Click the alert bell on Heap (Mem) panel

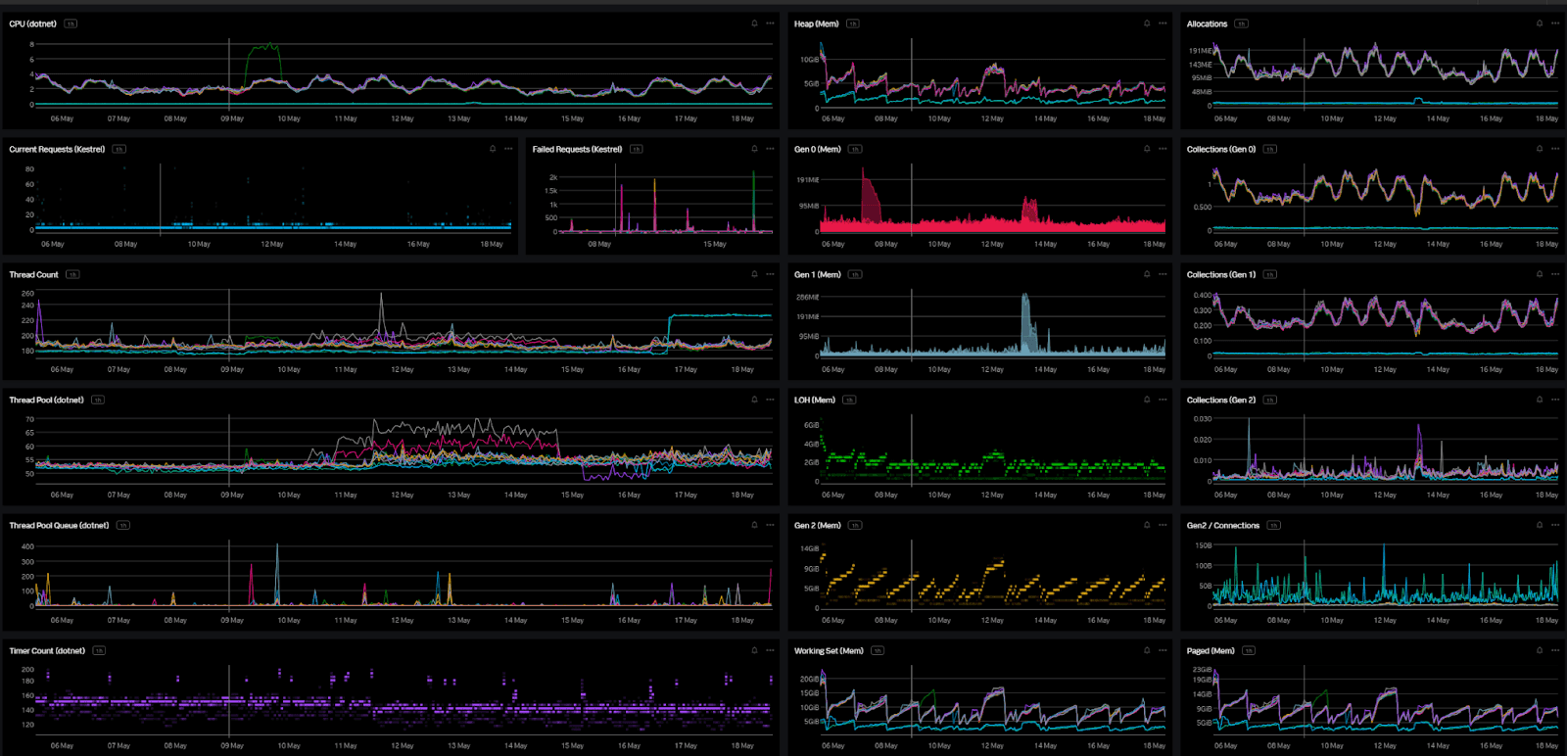click(x=1147, y=24)
